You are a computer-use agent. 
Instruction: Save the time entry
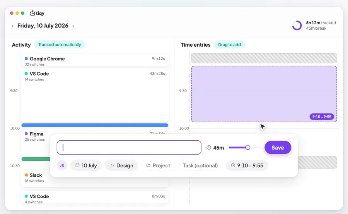point(278,147)
